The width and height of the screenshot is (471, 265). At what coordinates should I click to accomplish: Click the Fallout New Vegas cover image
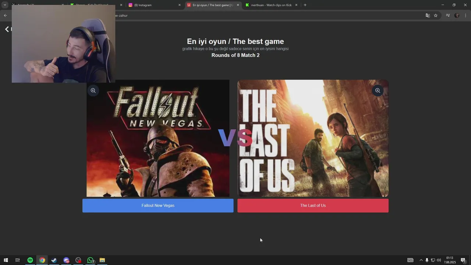pyautogui.click(x=158, y=138)
